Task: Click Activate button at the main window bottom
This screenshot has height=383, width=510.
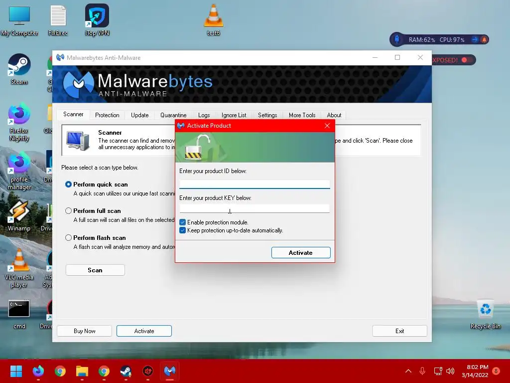Action: [x=144, y=331]
